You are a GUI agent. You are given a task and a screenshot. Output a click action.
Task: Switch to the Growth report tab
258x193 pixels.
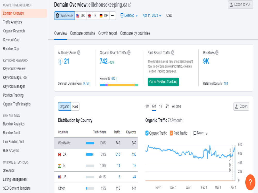pyautogui.click(x=108, y=33)
